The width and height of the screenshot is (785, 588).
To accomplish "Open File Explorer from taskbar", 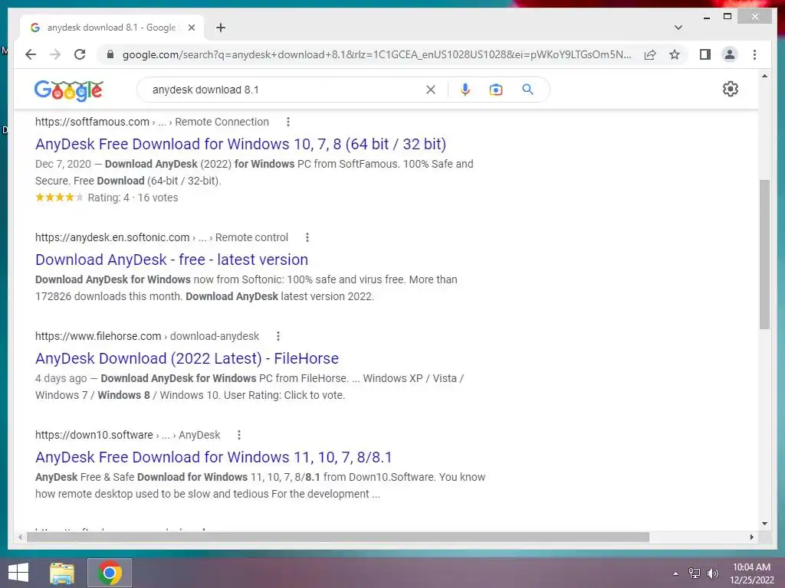I will click(x=62, y=573).
